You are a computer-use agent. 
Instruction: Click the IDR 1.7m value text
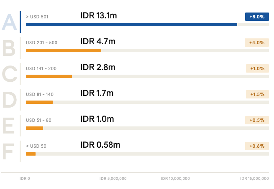pos(97,93)
